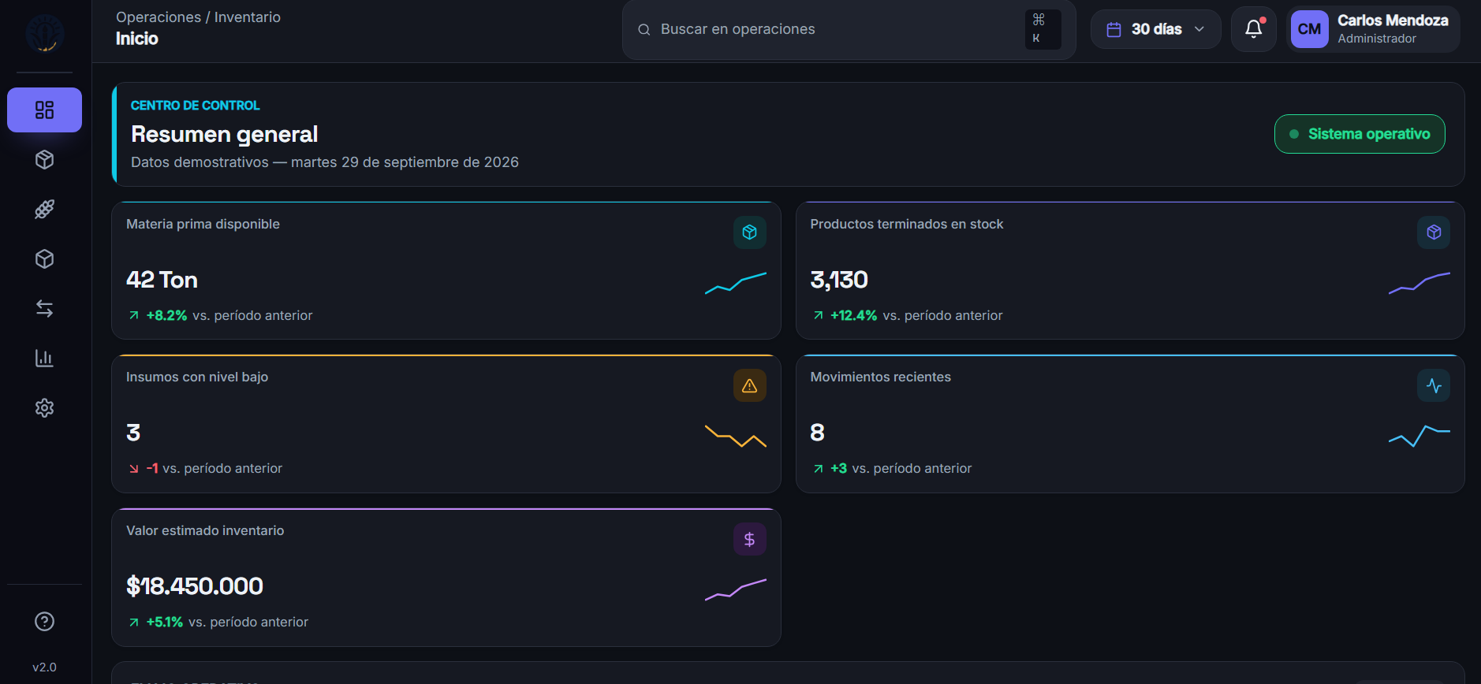
Task: Click the Datos demostrativos date line
Action: tap(325, 162)
